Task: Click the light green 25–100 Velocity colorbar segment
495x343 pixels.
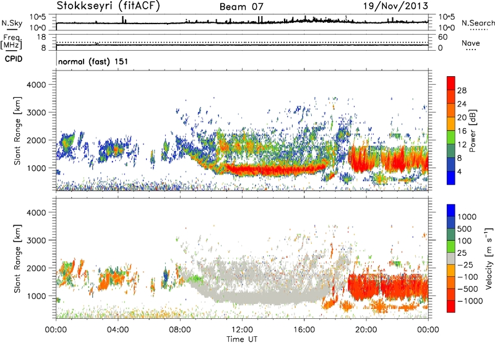Action: [x=451, y=246]
